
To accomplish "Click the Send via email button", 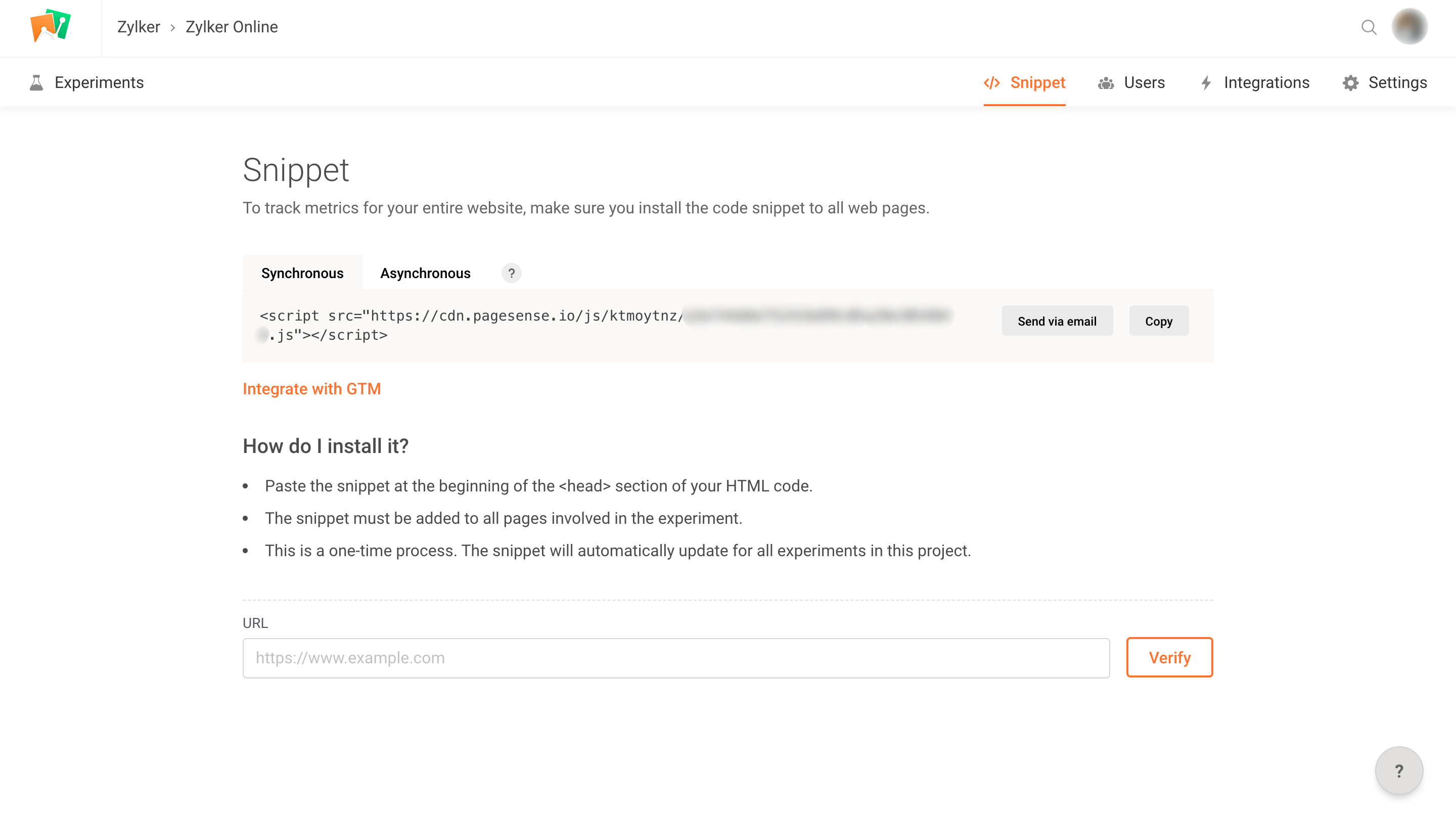I will 1057,321.
